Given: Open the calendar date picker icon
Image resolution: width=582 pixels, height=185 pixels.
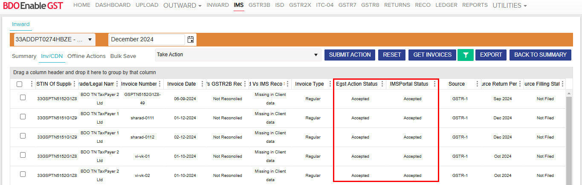Looking at the screenshot, I should click(x=191, y=40).
